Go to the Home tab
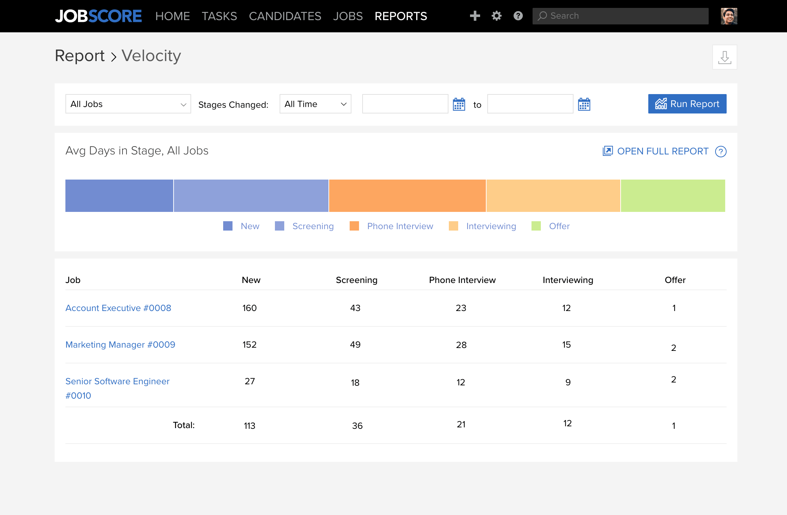Image resolution: width=787 pixels, height=515 pixels. click(x=172, y=16)
